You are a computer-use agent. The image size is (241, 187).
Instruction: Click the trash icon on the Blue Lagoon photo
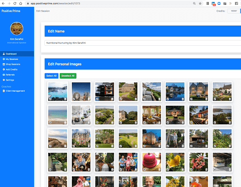coord(66,99)
